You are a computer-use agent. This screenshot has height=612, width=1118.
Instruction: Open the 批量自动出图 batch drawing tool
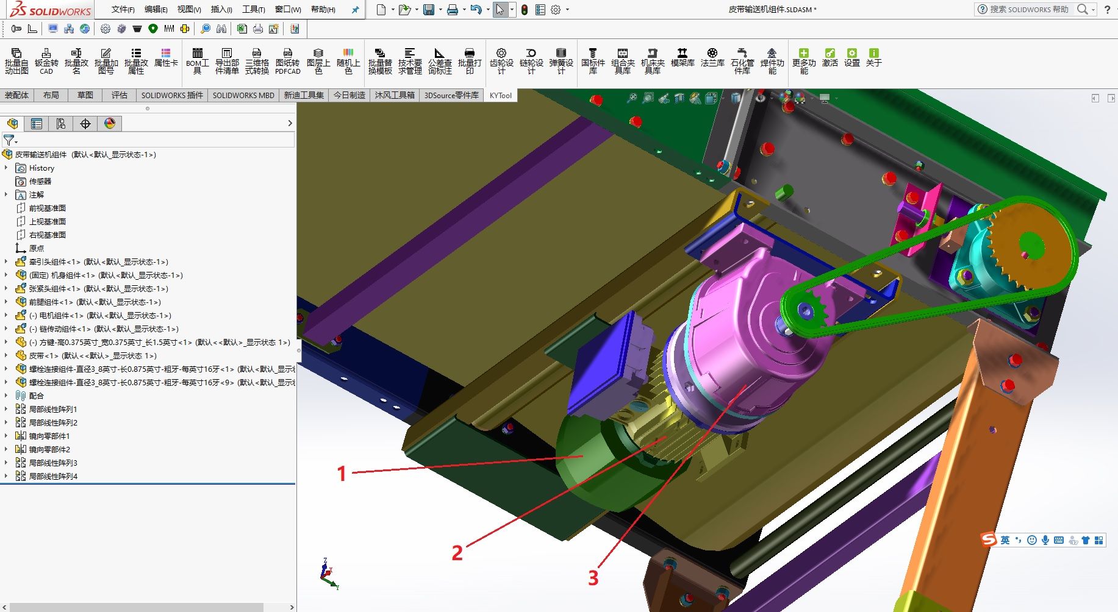[16, 61]
